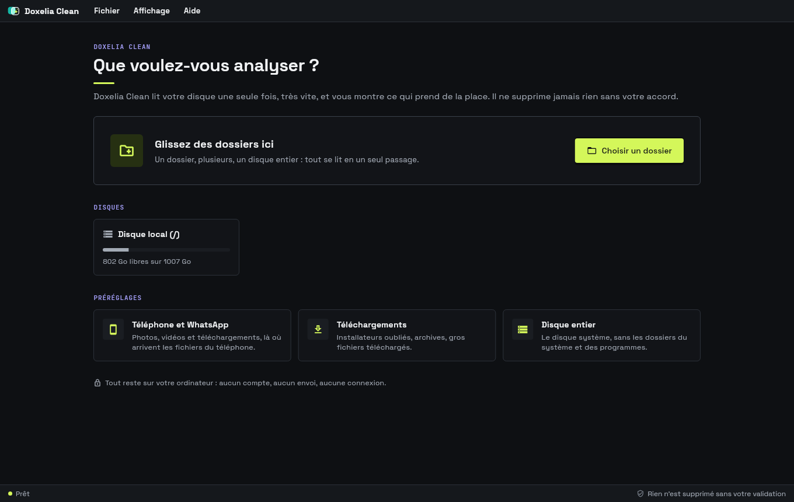Click the Un dossier, plusieurs, un disque entier text

tap(287, 159)
